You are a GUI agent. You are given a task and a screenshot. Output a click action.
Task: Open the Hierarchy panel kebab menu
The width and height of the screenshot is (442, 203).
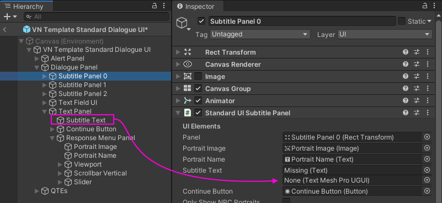pos(164,6)
